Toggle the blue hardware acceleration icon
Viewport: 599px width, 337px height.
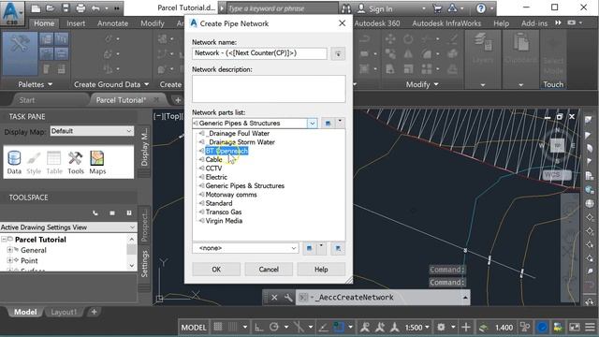[542, 327]
